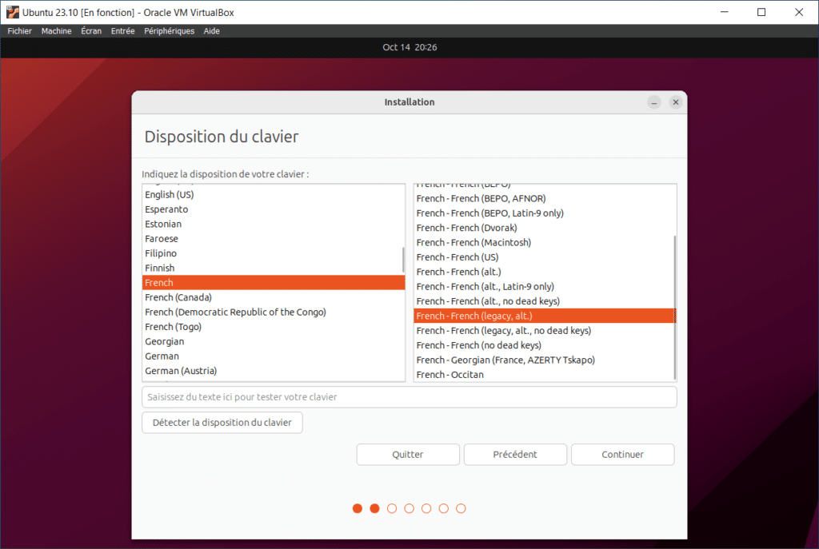
Task: Close the Installation dialog
Action: pos(675,102)
